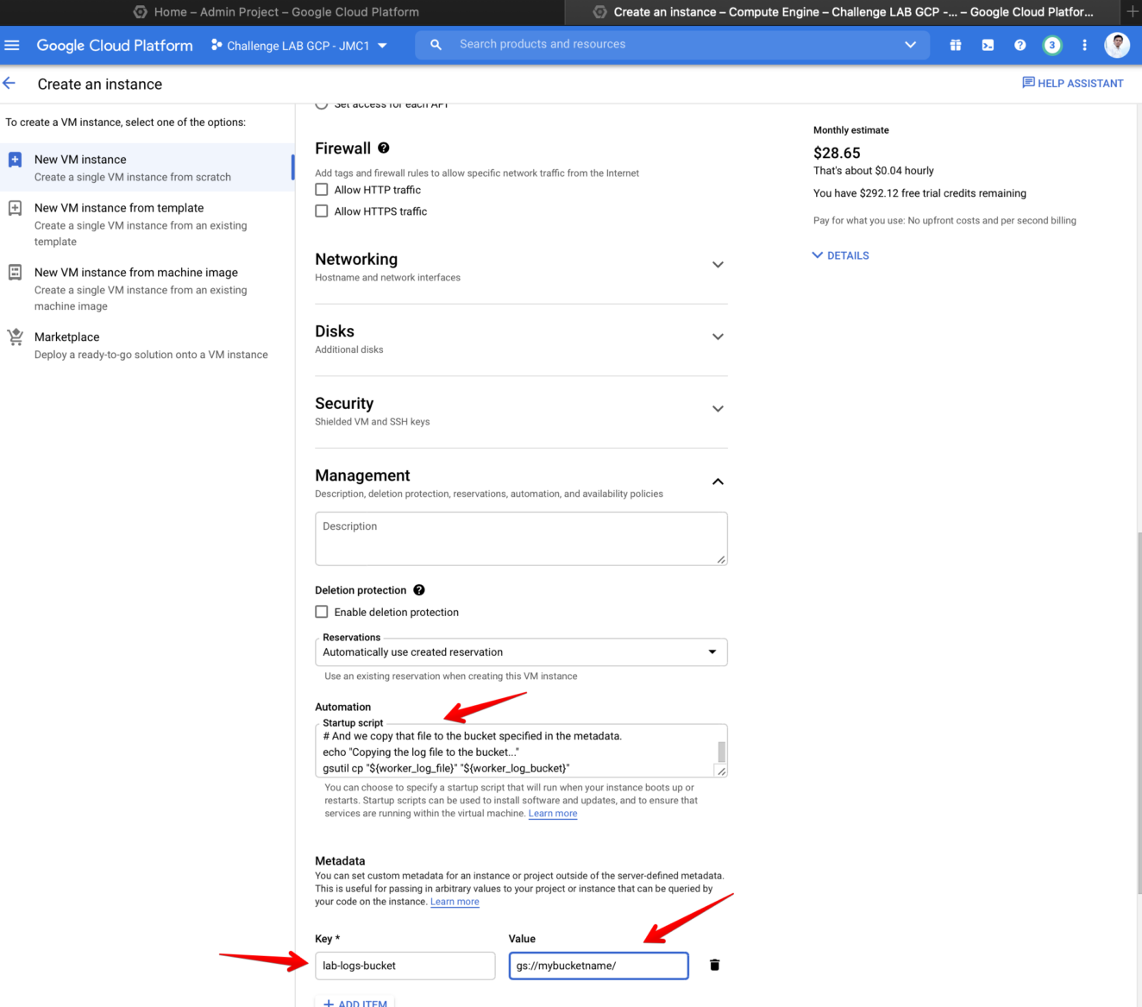
Task: Select New VM instance from template
Action: (x=147, y=224)
